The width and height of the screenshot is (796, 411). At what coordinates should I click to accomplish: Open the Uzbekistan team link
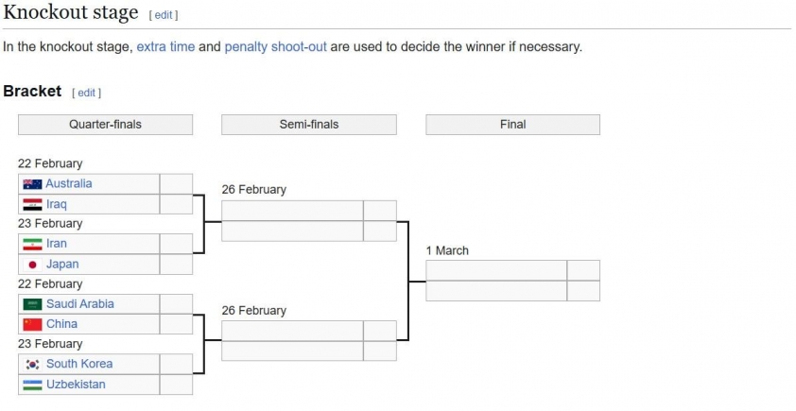[x=76, y=385]
